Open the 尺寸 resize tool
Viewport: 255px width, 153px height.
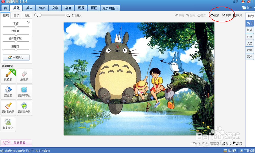pyautogui.click(x=238, y=16)
